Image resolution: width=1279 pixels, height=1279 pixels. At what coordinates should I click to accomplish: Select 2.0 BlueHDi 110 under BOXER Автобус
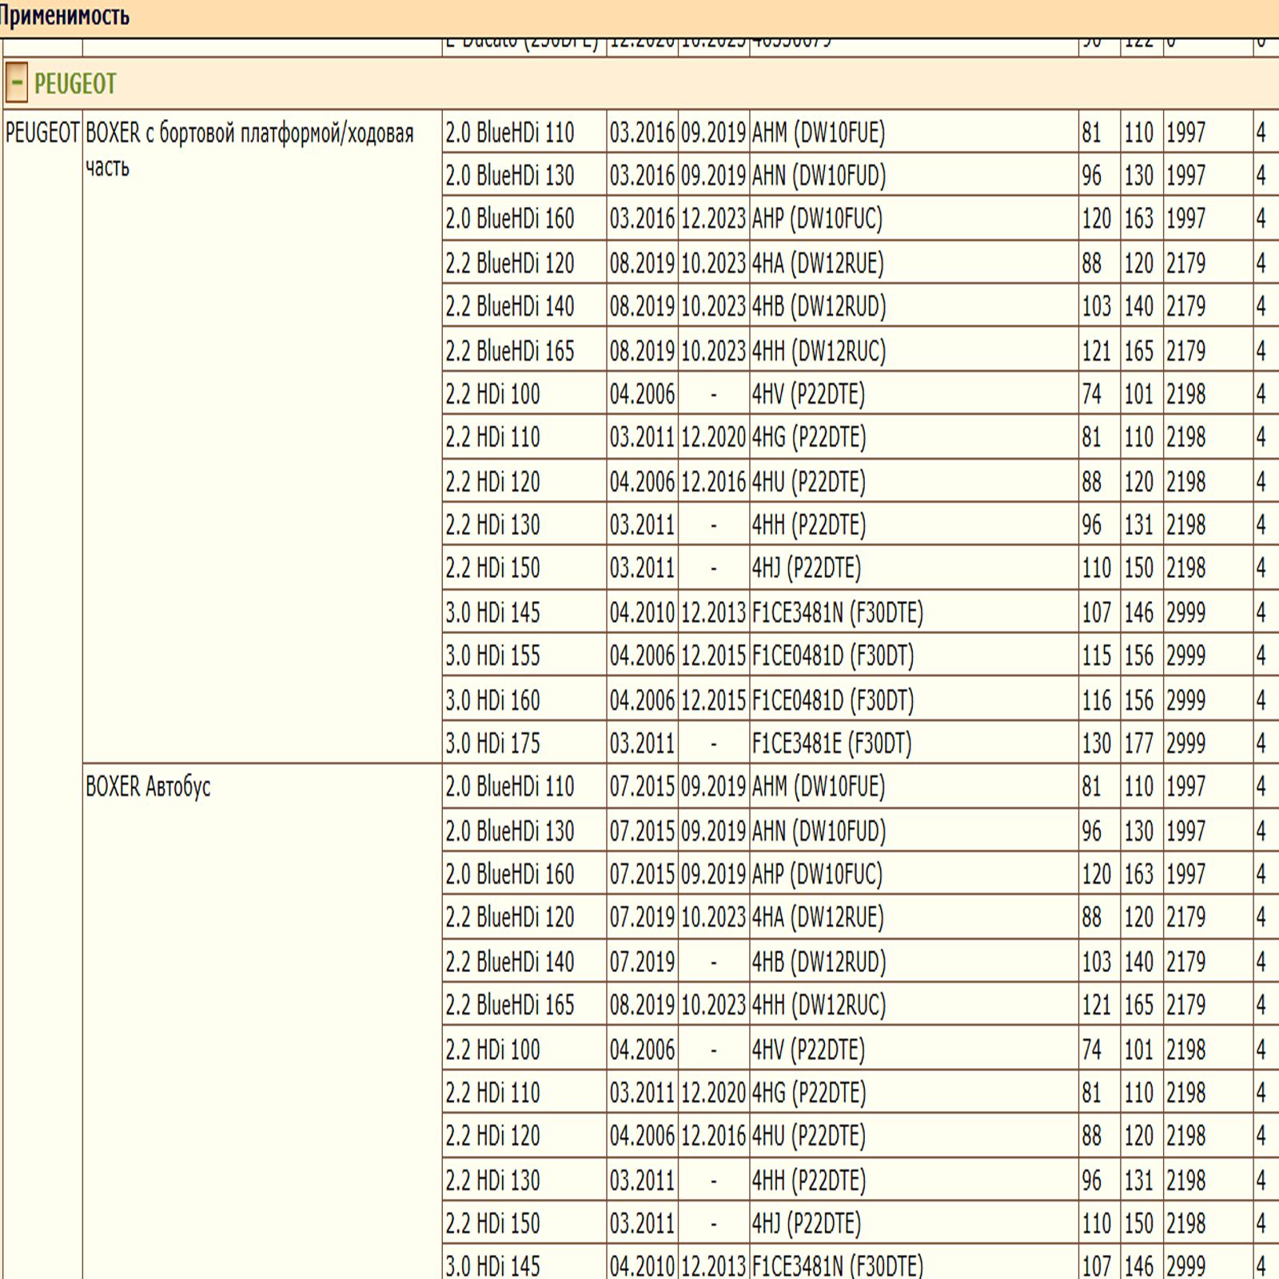point(509,787)
